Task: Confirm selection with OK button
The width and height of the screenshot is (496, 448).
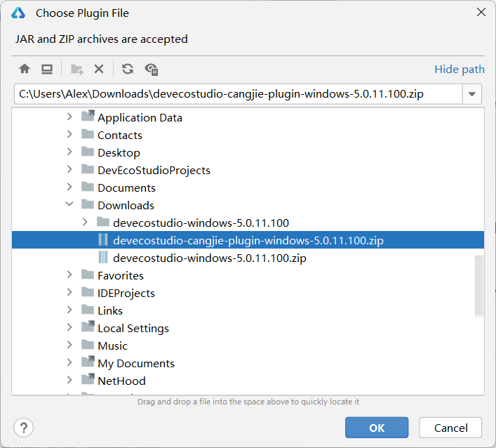Action: [376, 428]
